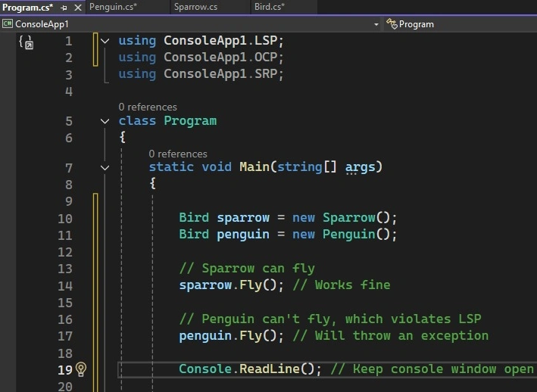Click the ConsoleApp1.SRP namespace on line 3

[x=220, y=74]
